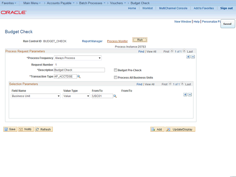The image size is (236, 177).
Task: Enable Budget Pre-Check checkbox
Action: point(115,70)
